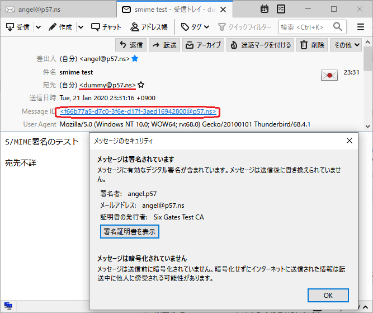Image resolution: width=373 pixels, height=313 pixels.
Task: Open the calendar tab icon
Action: (265, 9)
